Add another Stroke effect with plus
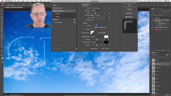 click(x=75, y=19)
